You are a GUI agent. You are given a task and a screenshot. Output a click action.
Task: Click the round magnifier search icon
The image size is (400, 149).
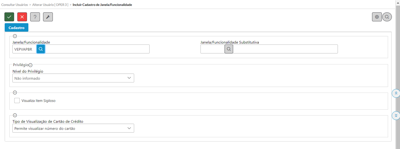[387, 17]
